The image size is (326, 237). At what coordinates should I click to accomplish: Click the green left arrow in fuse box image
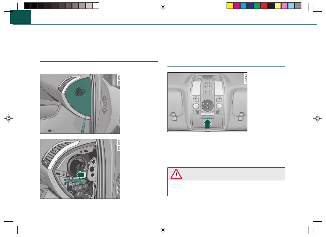[81, 175]
